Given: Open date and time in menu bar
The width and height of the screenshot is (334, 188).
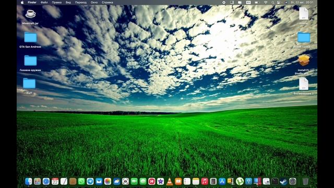Looking at the screenshot, I should click(x=302, y=3).
